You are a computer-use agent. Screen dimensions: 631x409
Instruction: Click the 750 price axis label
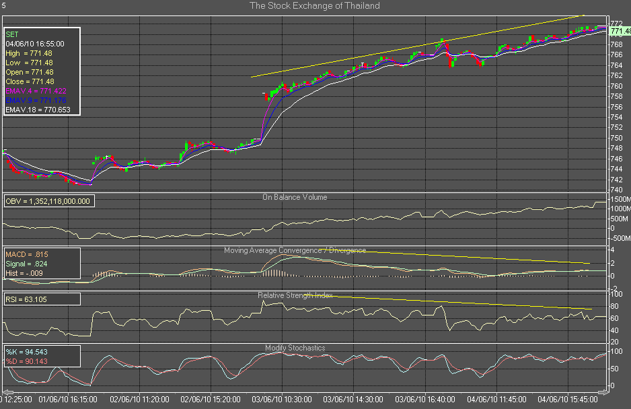[x=616, y=138]
